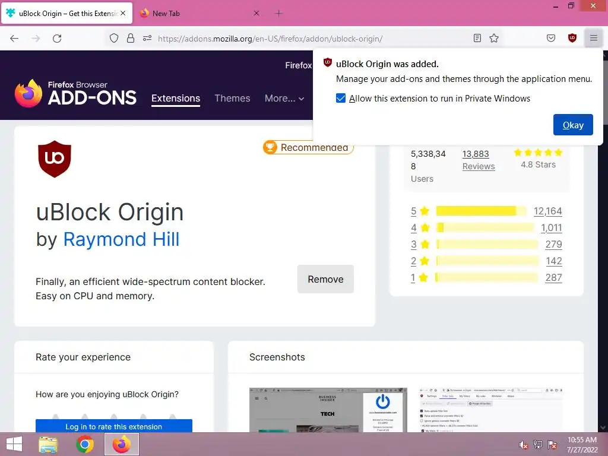The height and width of the screenshot is (456, 608).
Task: Open a new tab with the plus button
Action: pos(279,13)
